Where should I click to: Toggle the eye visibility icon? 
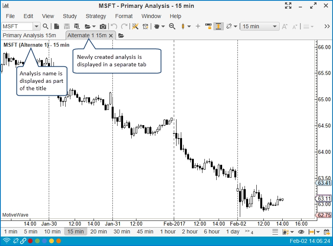tap(301, 232)
